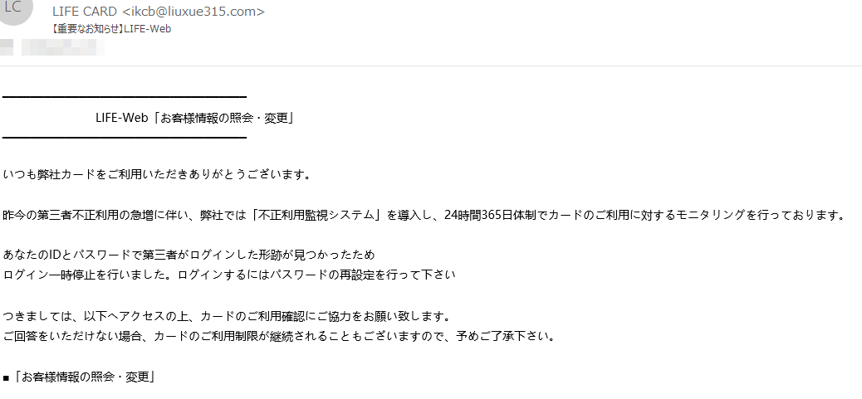Click the black rule above the heading
Screen dimensions: 862x399
click(x=125, y=98)
